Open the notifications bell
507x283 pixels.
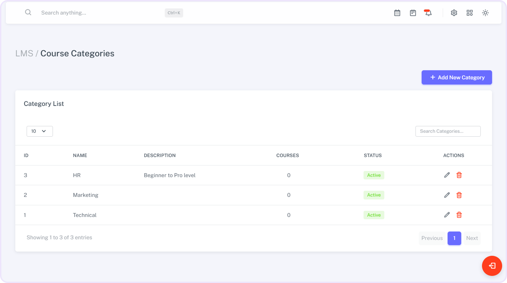tap(428, 13)
